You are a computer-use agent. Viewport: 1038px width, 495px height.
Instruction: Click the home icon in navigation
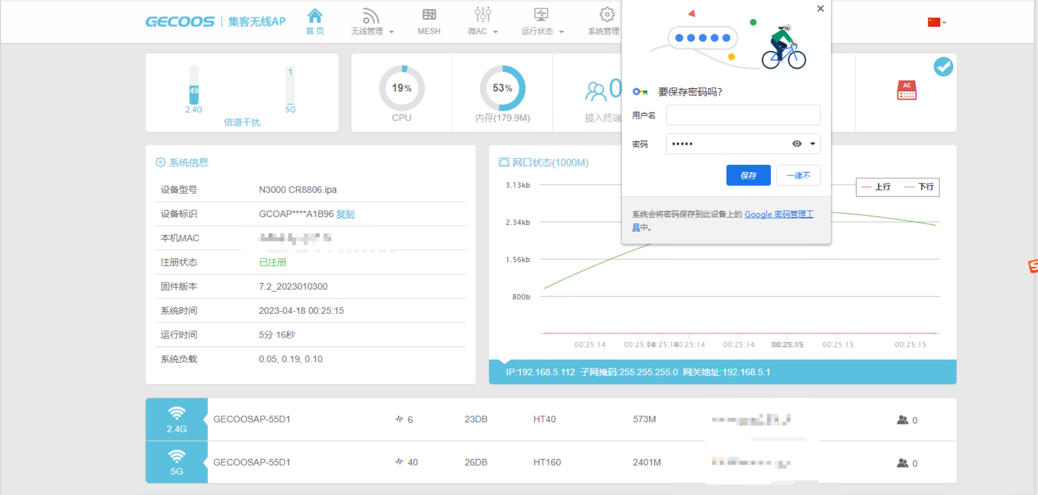click(x=314, y=16)
